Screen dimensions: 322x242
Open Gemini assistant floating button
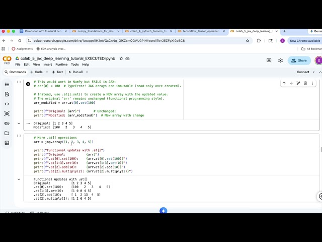coord(163,211)
